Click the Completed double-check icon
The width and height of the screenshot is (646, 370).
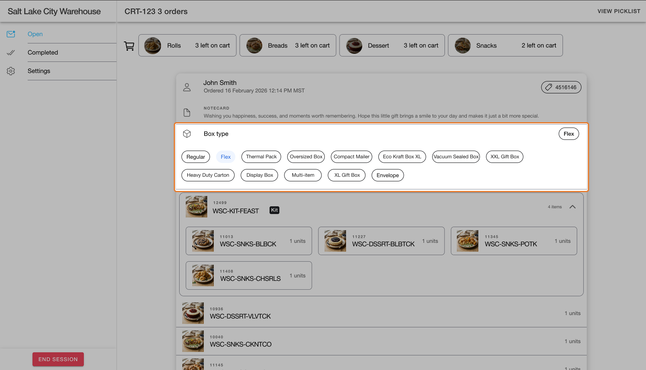coord(11,53)
